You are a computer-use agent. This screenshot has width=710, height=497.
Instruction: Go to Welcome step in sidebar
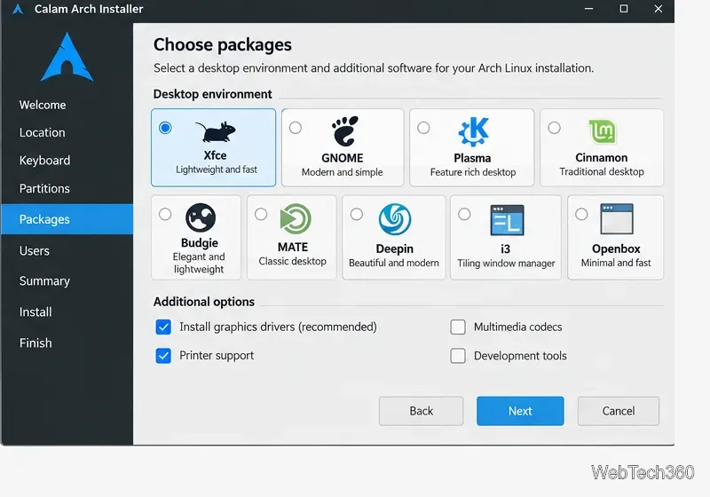pos(43,105)
